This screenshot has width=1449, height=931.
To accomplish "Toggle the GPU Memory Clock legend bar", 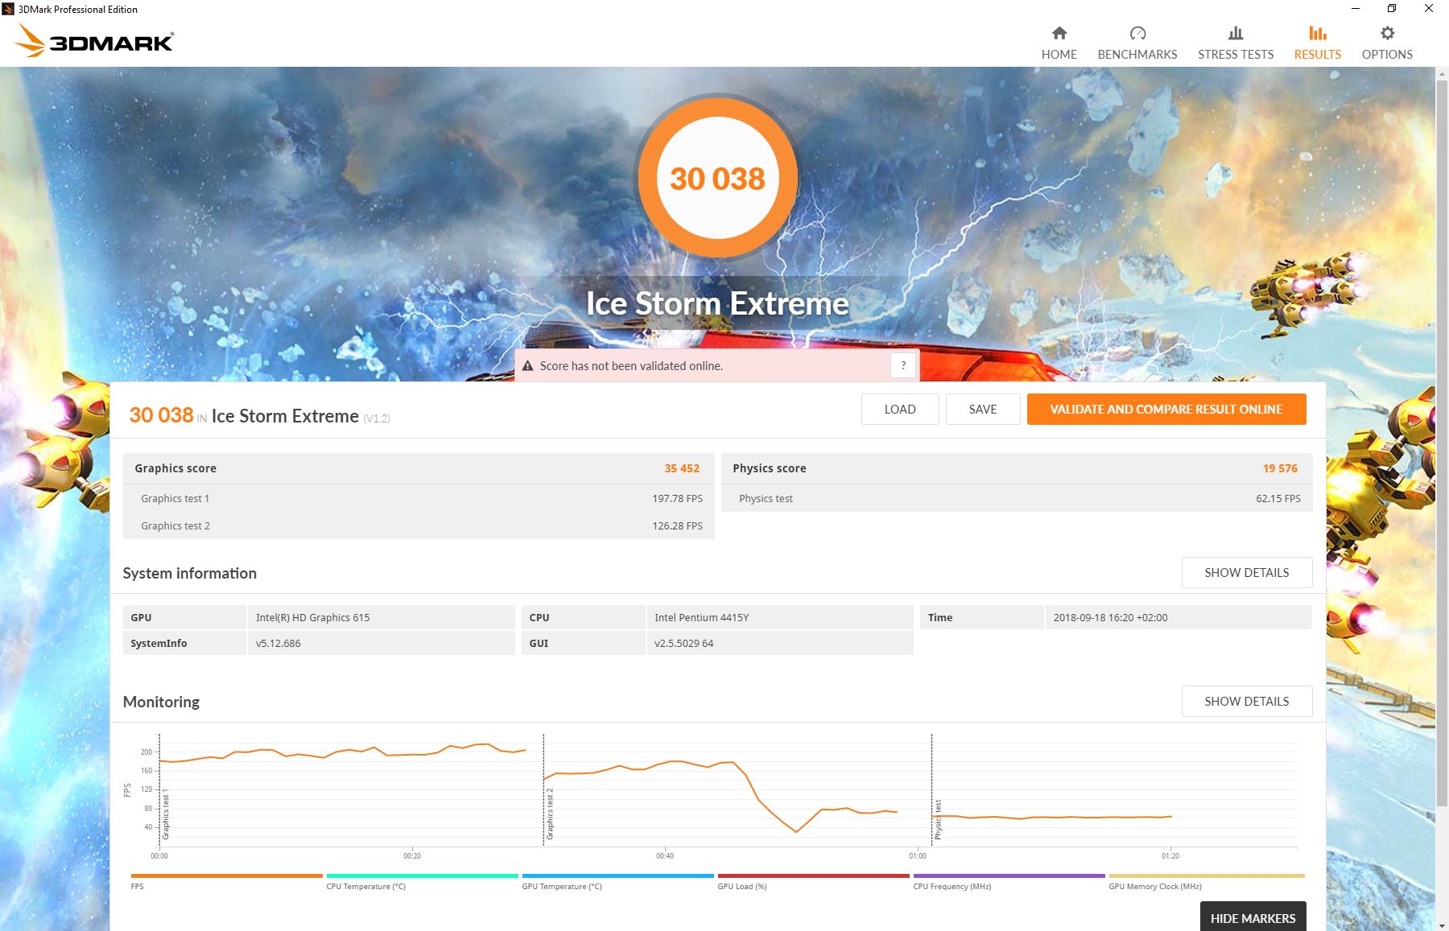I will (x=1206, y=875).
